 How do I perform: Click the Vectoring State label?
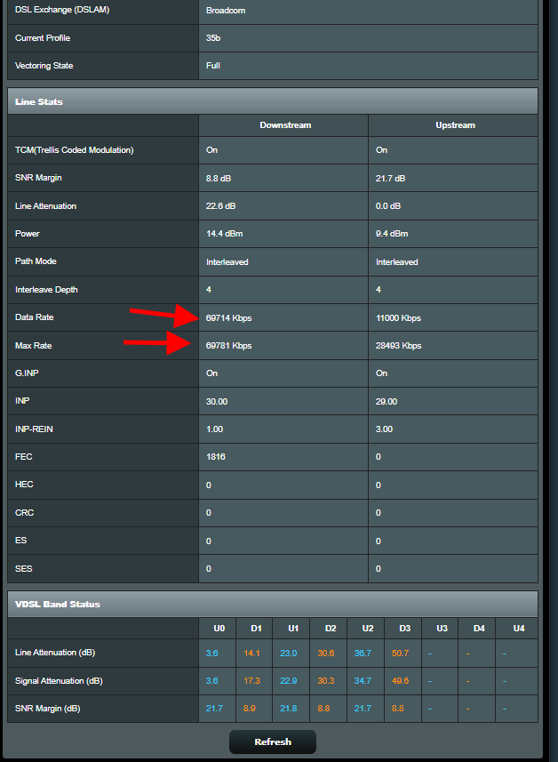[44, 66]
